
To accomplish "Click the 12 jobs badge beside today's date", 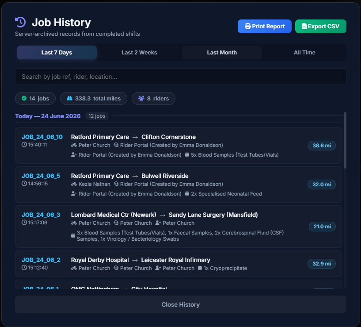I will pos(97,116).
